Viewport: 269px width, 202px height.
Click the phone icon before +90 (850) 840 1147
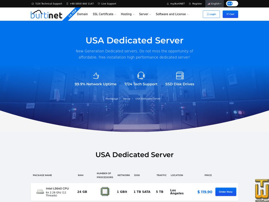(67, 4)
